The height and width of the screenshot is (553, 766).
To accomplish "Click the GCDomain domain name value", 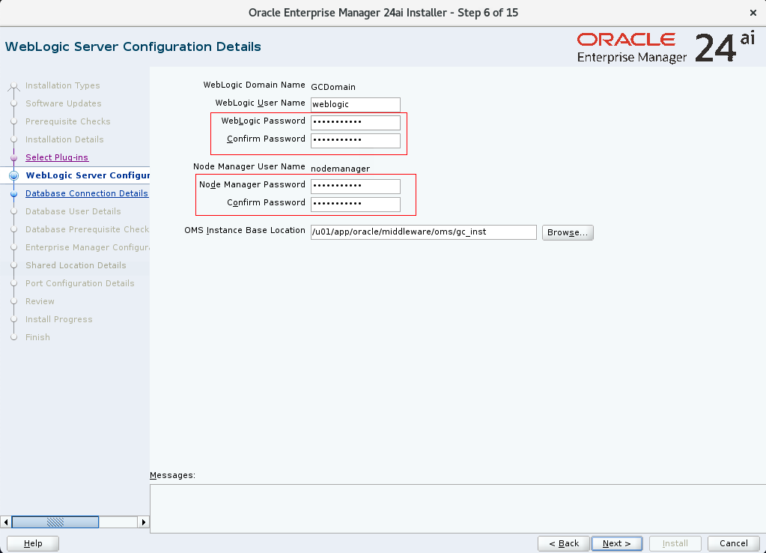I will coord(333,87).
